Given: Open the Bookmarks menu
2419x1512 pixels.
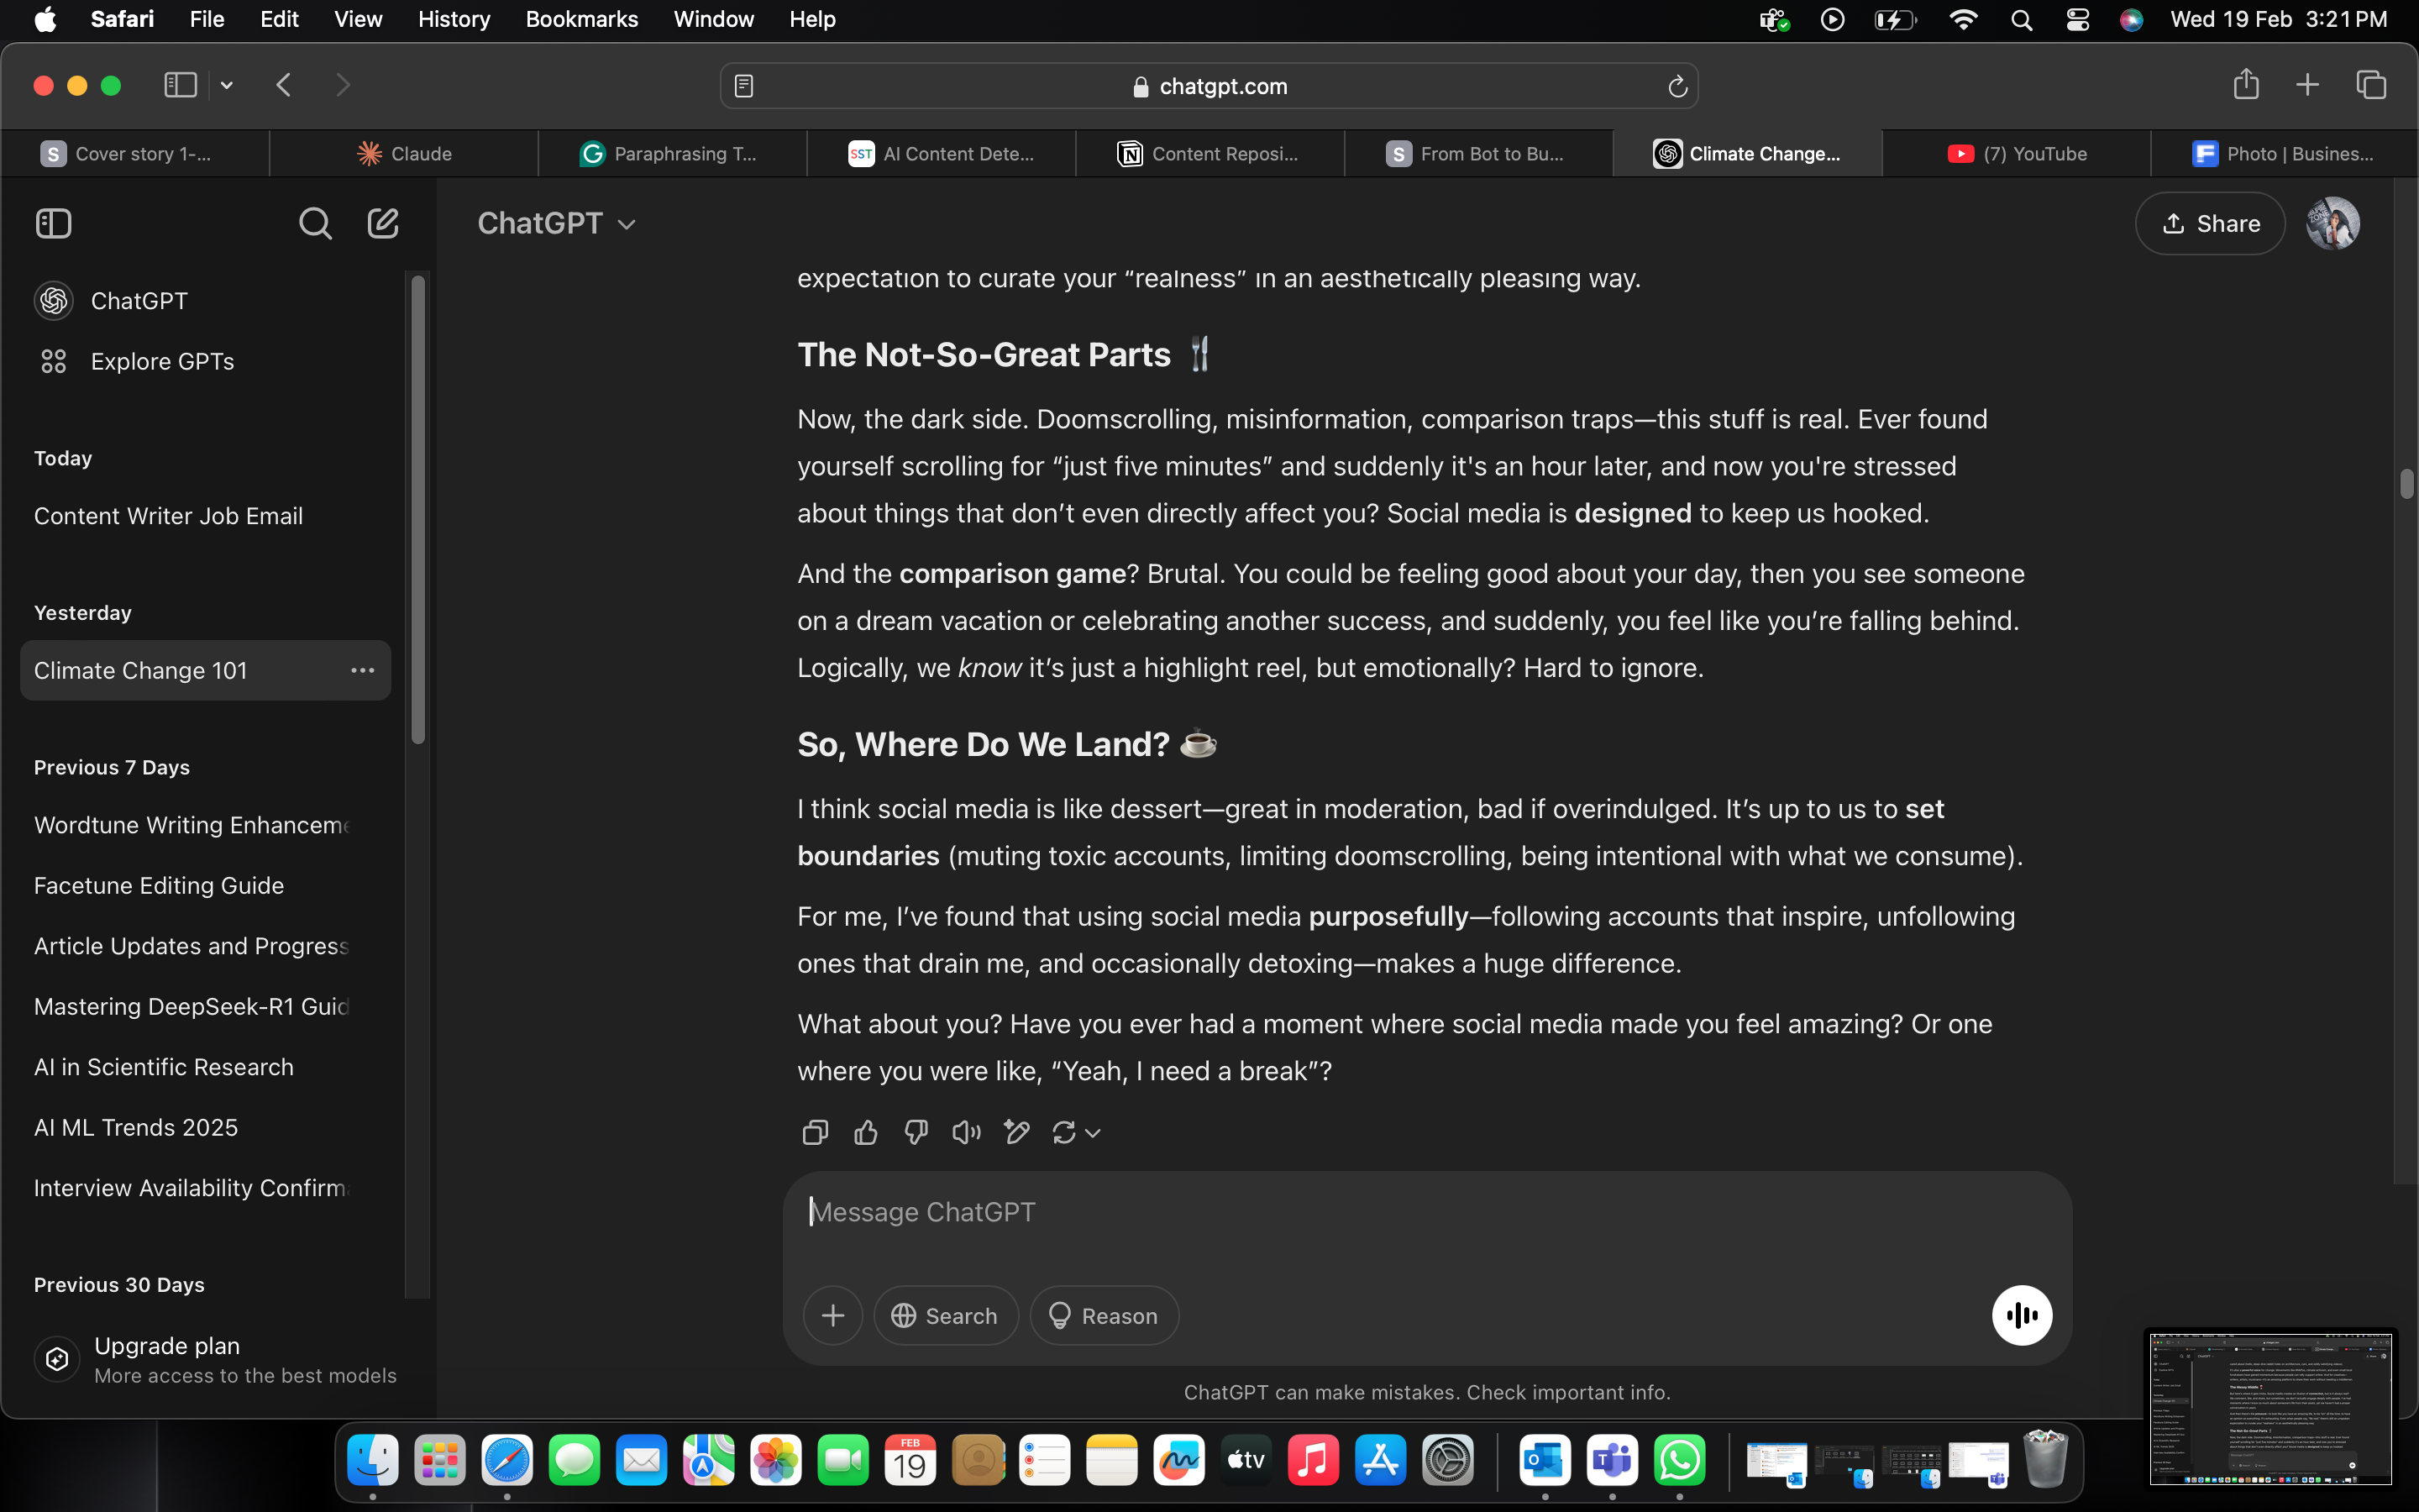Looking at the screenshot, I should click(582, 20).
